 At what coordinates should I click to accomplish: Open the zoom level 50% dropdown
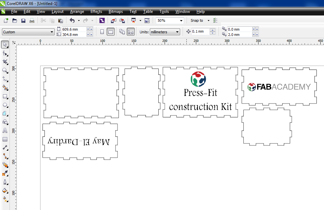pyautogui.click(x=181, y=20)
